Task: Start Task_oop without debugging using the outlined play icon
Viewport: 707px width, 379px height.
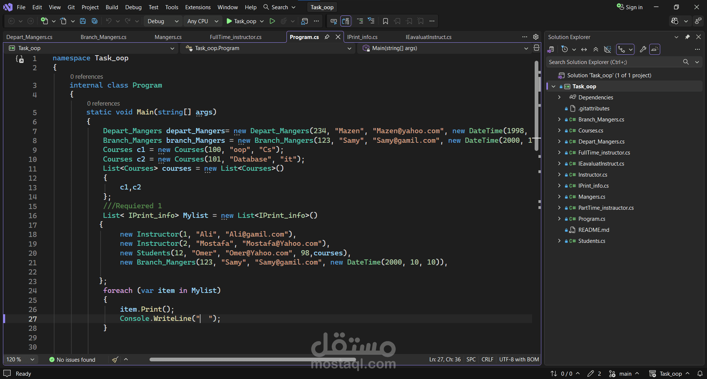Action: (x=272, y=21)
